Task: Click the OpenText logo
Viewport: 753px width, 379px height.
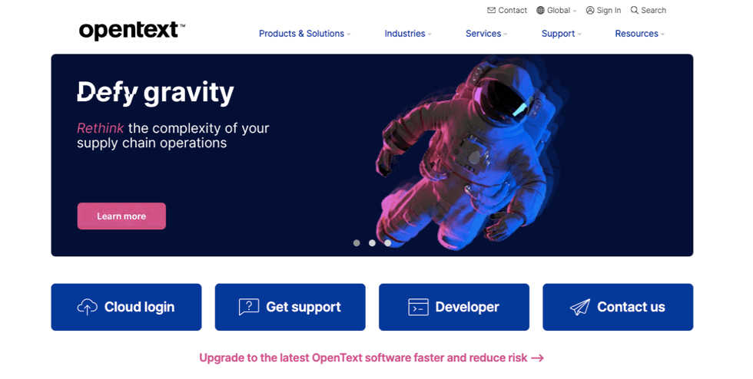Action: point(132,31)
